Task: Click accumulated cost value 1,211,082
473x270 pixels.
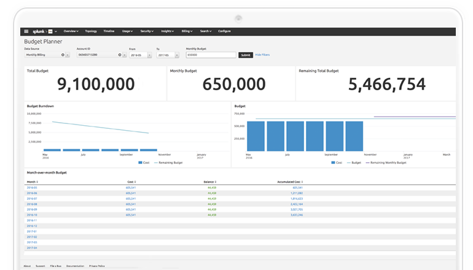Action: click(x=297, y=193)
